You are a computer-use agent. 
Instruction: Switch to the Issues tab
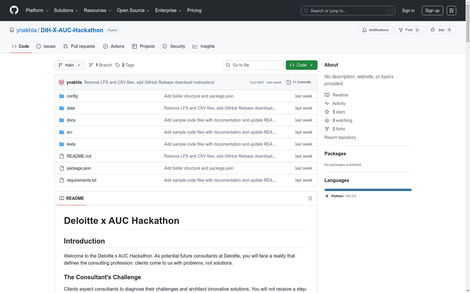click(46, 46)
